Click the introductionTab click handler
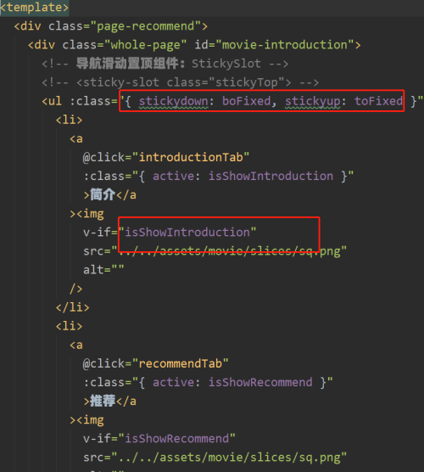This screenshot has width=424, height=472. [x=191, y=157]
